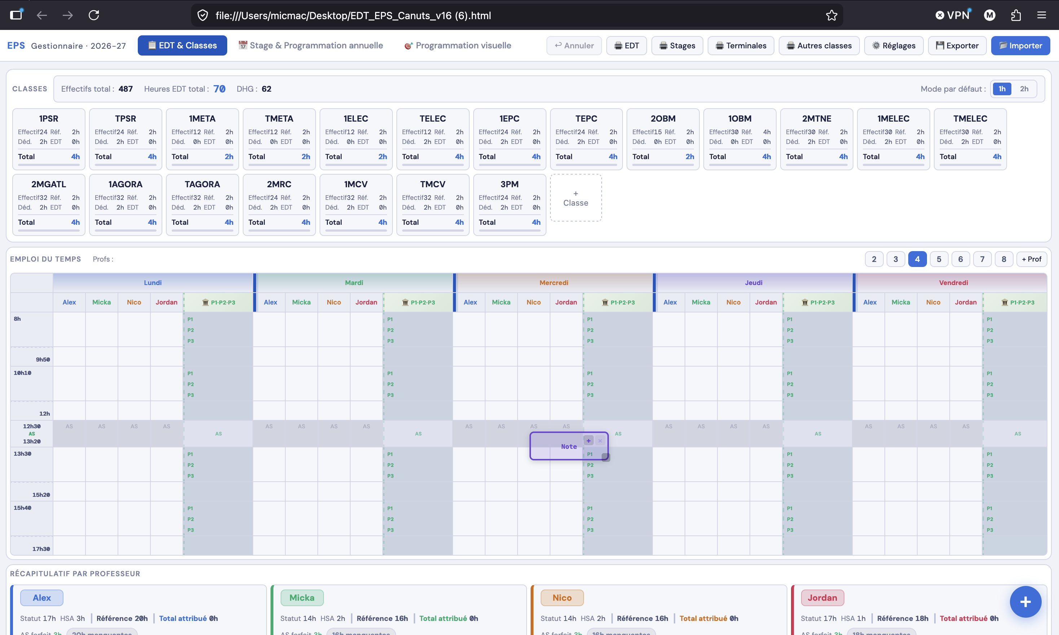This screenshot has height=635, width=1059.
Task: Click Nico column header under Jeudi
Action: click(734, 302)
